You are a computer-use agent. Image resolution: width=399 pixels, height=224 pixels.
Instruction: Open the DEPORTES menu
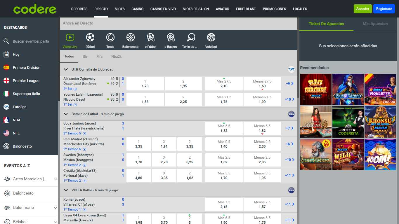(x=79, y=9)
